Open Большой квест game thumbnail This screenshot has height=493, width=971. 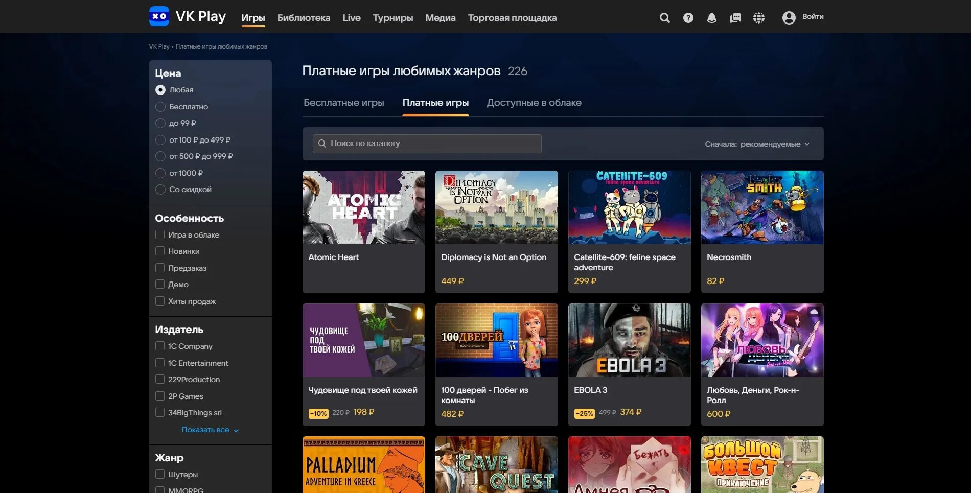762,464
